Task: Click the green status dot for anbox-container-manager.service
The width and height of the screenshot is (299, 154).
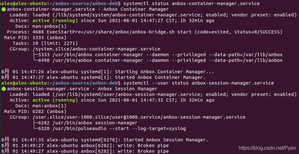Action: [3, 9]
